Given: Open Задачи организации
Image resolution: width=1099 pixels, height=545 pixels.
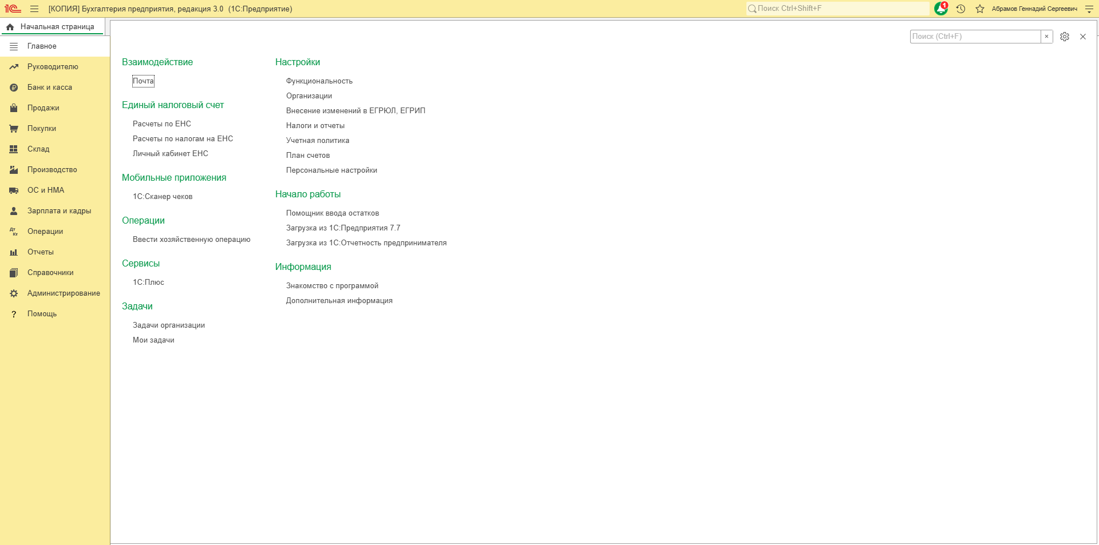Looking at the screenshot, I should (x=169, y=325).
